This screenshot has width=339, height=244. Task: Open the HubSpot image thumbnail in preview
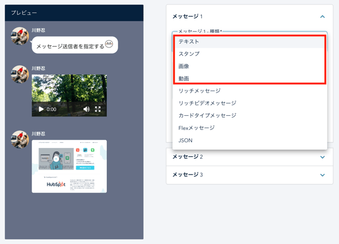69,166
